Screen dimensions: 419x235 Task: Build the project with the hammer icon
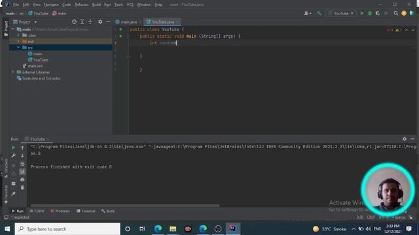point(319,13)
